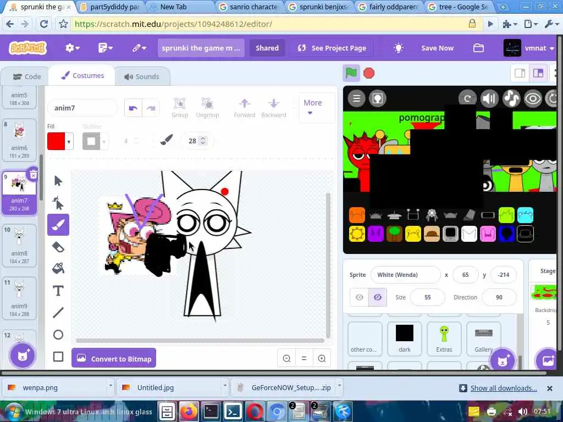Increase the brush size stepper
The image size is (563, 422).
(x=203, y=138)
